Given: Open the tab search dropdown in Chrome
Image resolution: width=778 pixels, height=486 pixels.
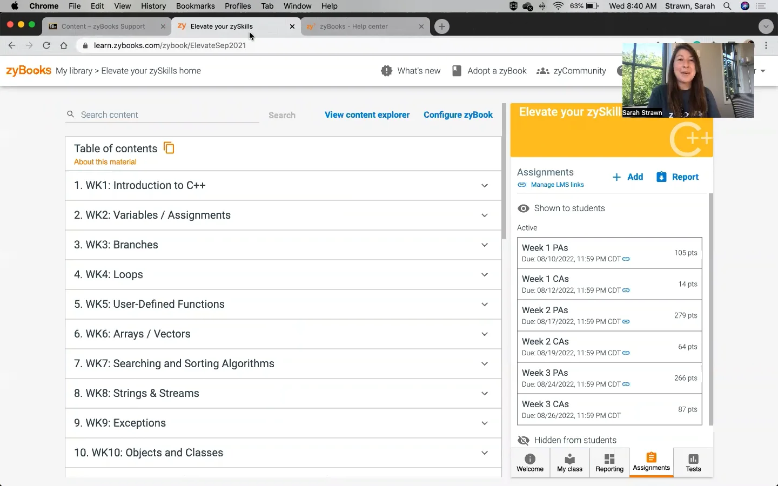Looking at the screenshot, I should point(766,26).
